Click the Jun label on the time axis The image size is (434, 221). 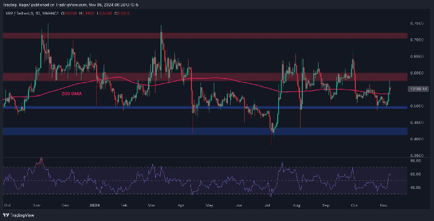click(x=239, y=205)
